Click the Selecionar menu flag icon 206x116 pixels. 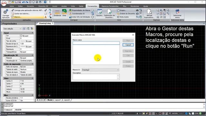(177, 12)
